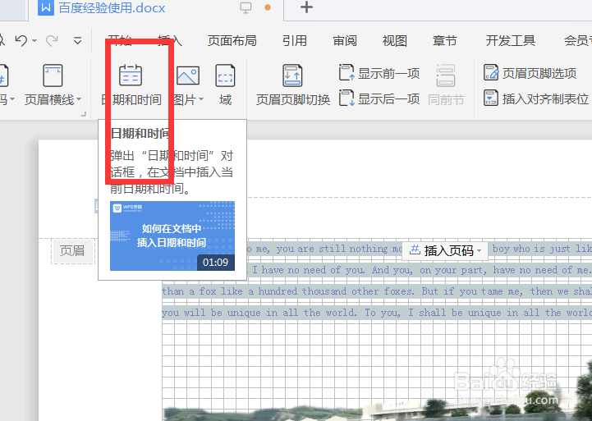This screenshot has width=592, height=421.
Task: Select the 百度经验使用.docx document tab
Action: [112, 8]
